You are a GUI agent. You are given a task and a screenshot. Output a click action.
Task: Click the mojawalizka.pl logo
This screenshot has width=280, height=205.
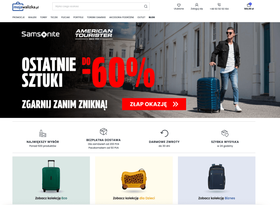click(26, 7)
